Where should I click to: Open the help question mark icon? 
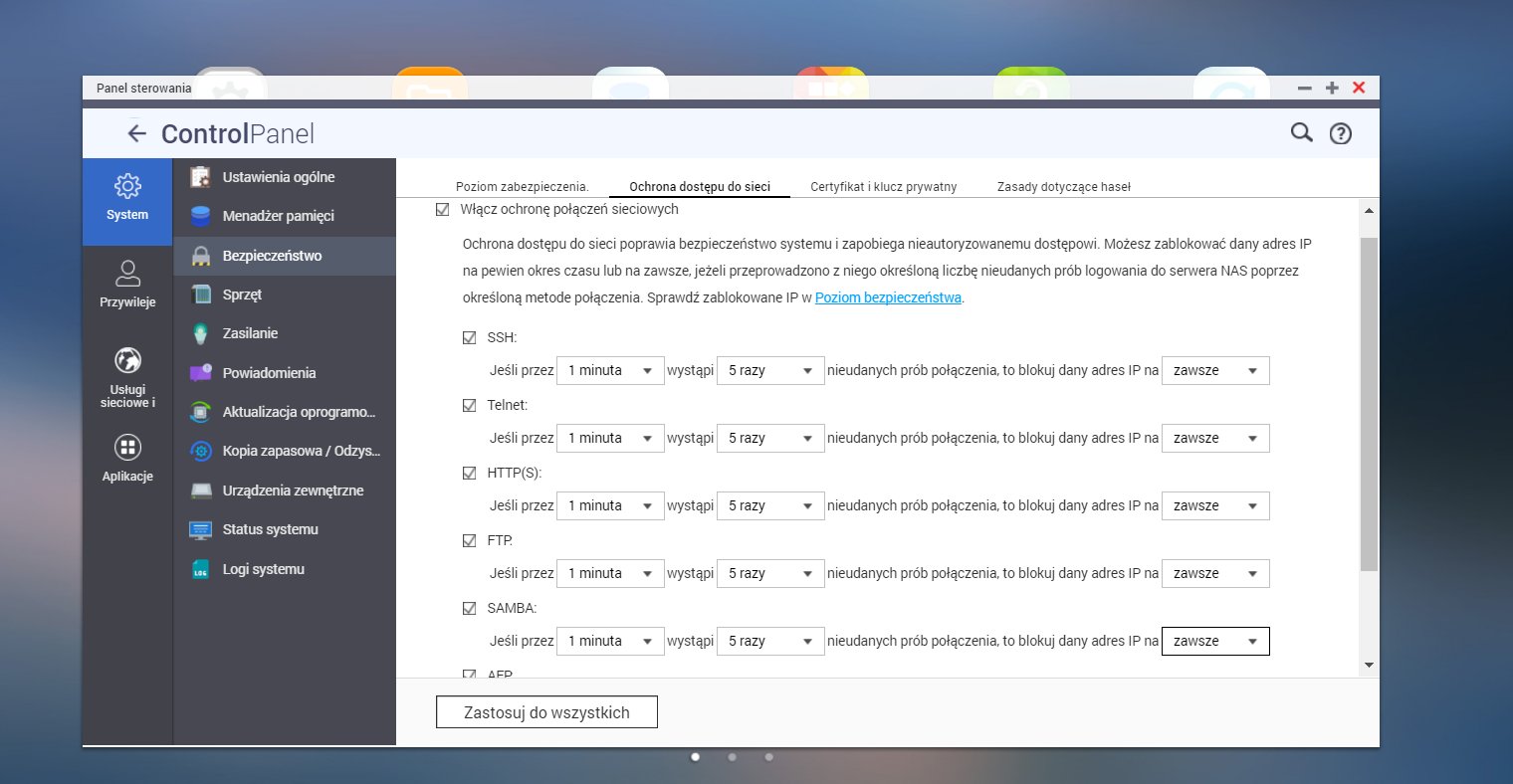coord(1341,133)
